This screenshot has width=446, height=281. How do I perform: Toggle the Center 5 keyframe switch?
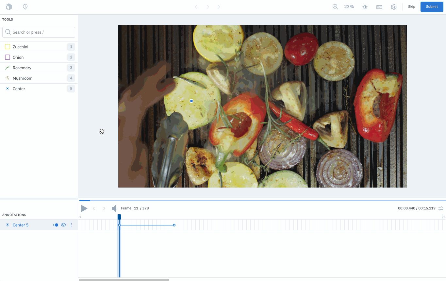56,225
